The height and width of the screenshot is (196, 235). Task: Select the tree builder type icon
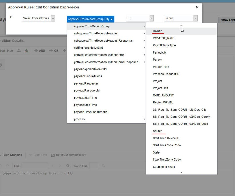(x=26, y=51)
